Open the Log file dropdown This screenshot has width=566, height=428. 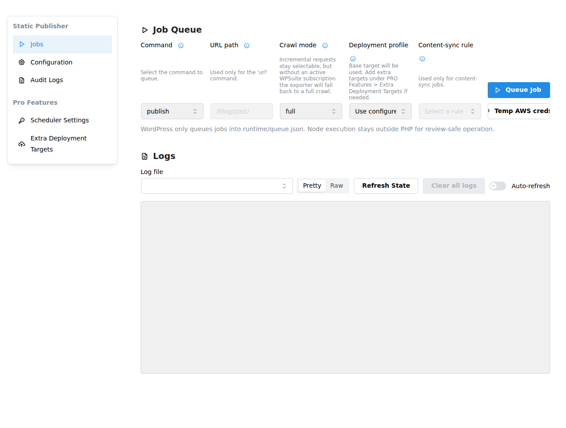click(217, 186)
